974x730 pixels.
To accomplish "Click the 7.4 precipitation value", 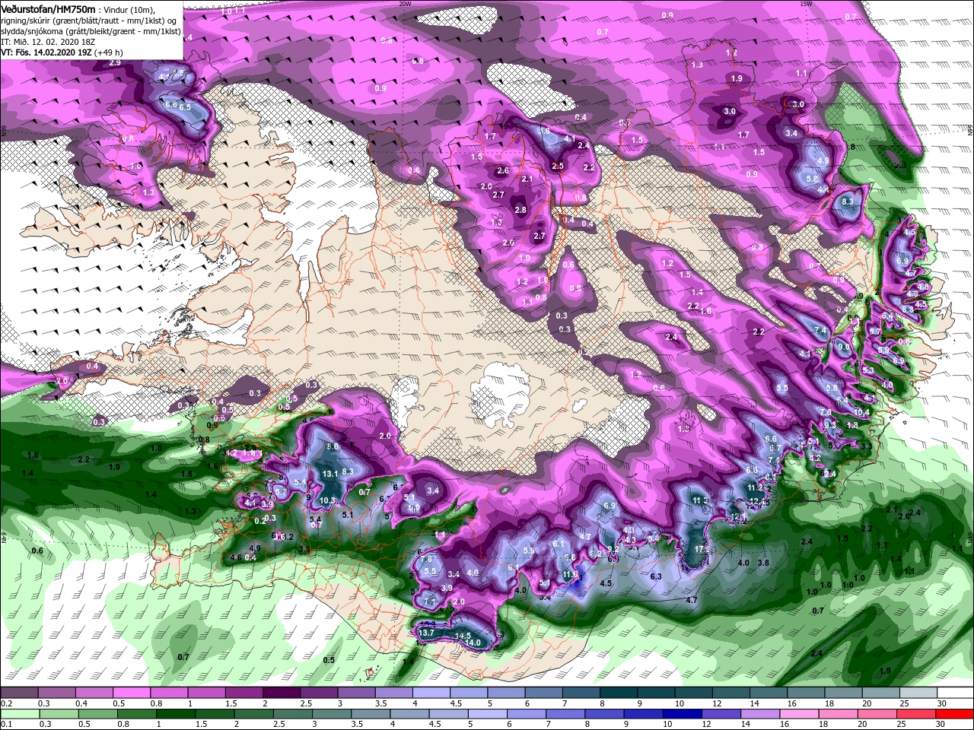I will (x=820, y=330).
